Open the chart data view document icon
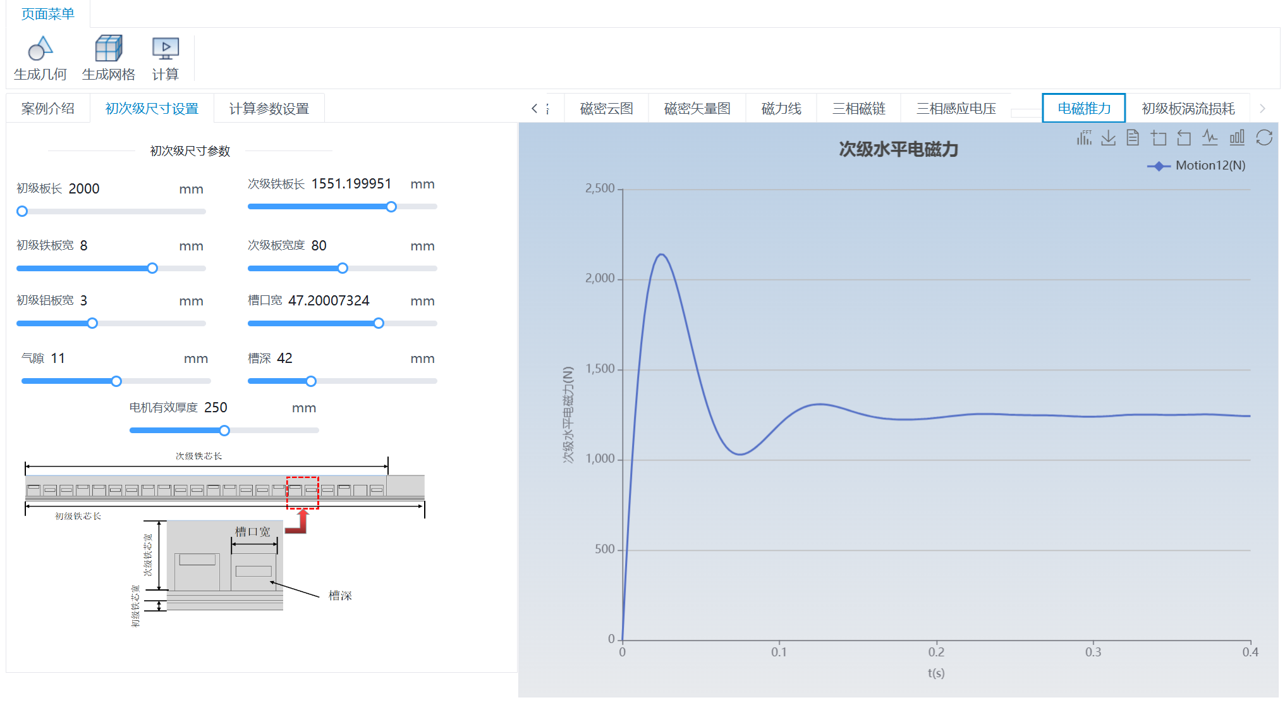 (1133, 138)
